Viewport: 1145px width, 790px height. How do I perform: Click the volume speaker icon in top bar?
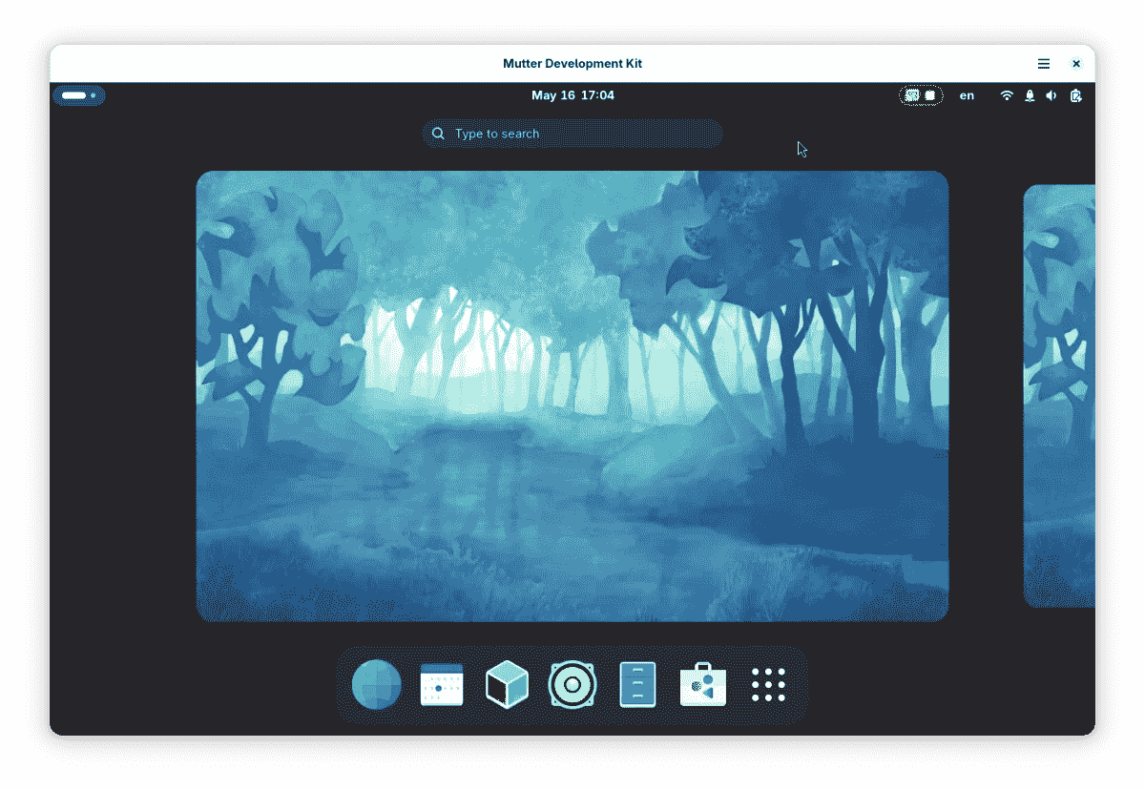tap(1051, 95)
